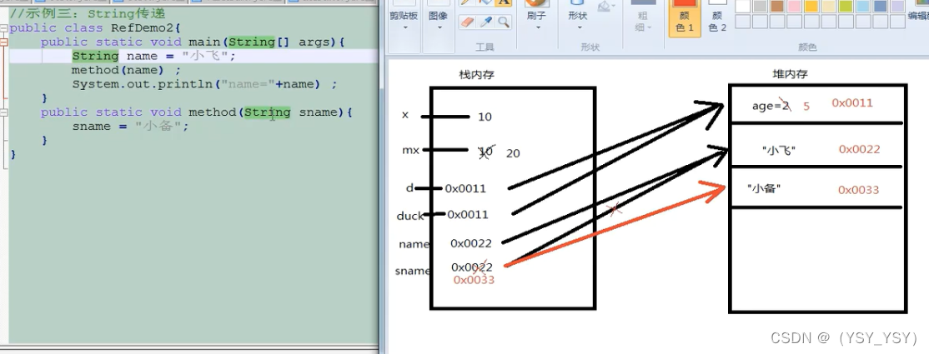The image size is (929, 354).
Task: Select the Color picker eyedropper tool
Action: (486, 22)
